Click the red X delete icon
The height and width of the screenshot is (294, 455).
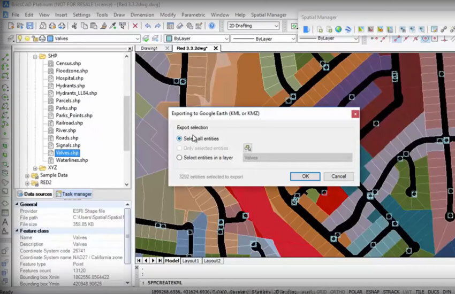135,26
